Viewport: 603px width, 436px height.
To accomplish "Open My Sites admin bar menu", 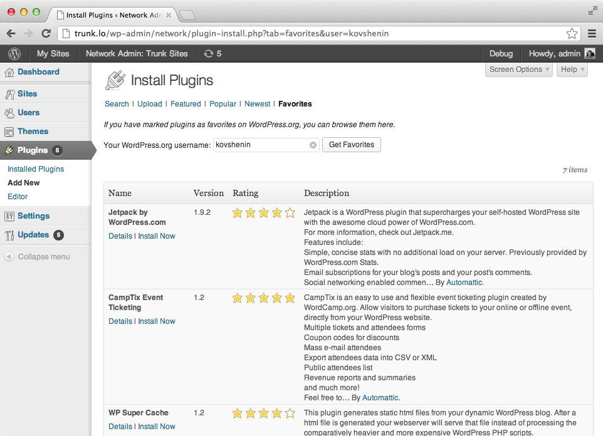I will [x=53, y=53].
